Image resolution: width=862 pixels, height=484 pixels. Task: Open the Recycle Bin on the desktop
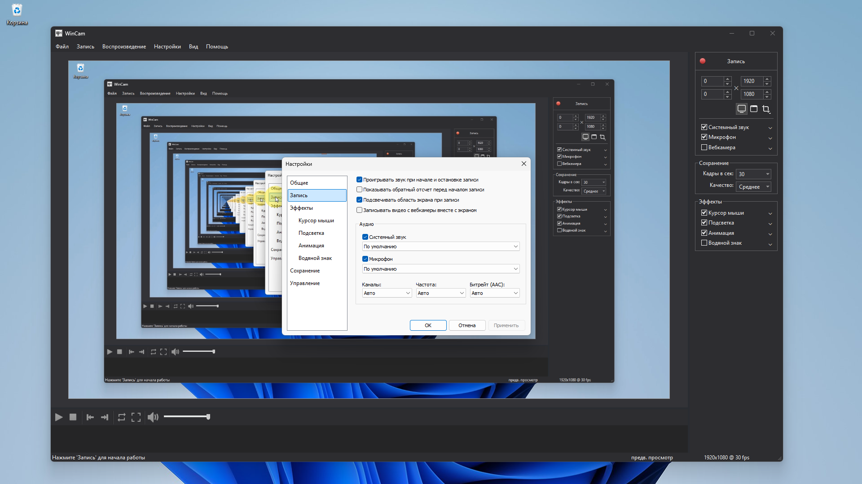tap(17, 14)
